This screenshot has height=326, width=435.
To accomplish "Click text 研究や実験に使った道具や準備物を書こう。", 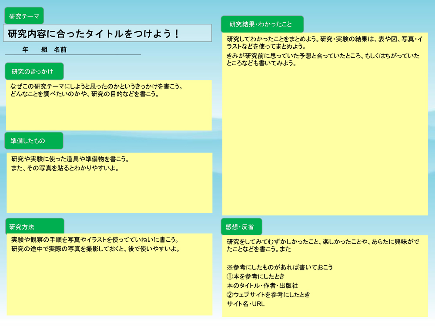I will pyautogui.click(x=70, y=159).
